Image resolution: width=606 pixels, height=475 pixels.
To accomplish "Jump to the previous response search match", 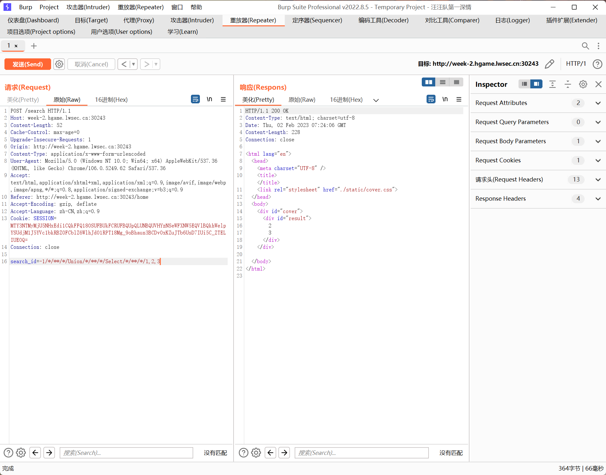I will 270,453.
